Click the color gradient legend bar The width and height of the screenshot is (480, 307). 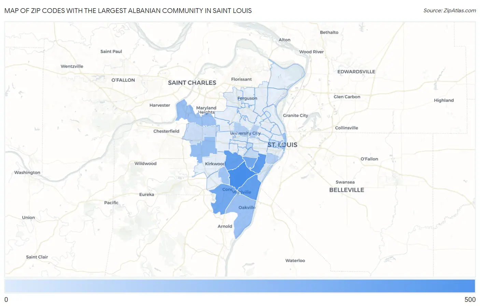(240, 286)
